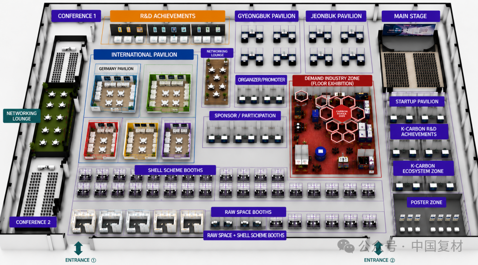478x265 pixels.
Task: Click the green NETWORKING LOUNGE label at left
Action: 22,116
